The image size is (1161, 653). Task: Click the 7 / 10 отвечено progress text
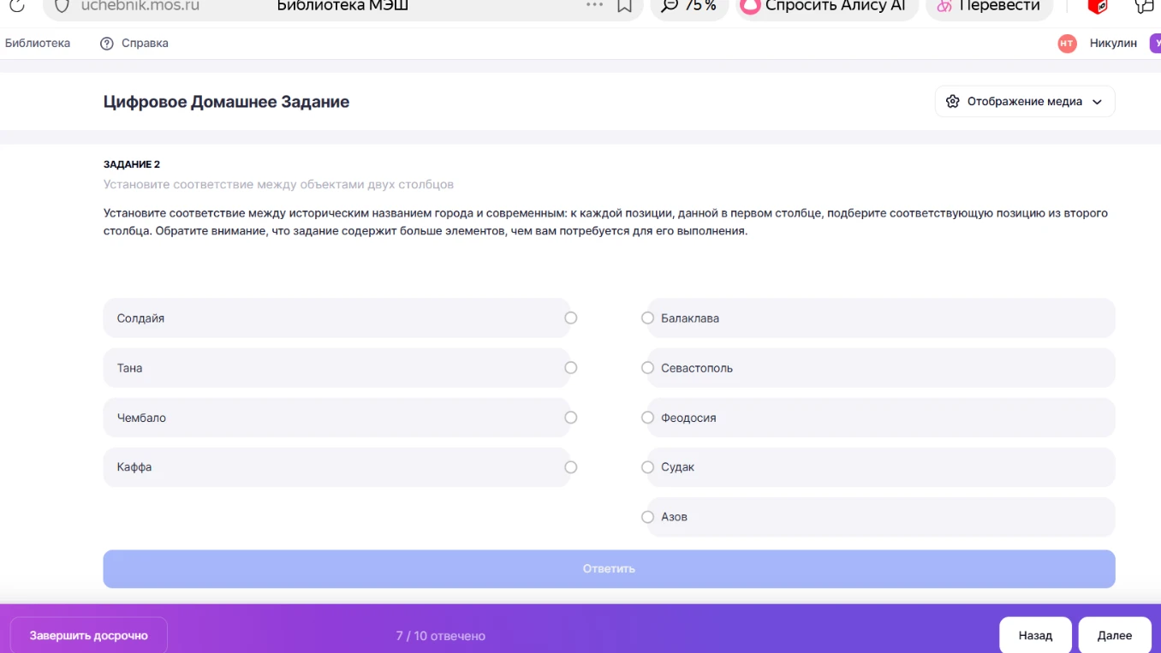[440, 636]
